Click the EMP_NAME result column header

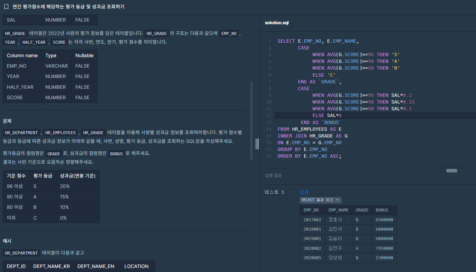pos(338,210)
